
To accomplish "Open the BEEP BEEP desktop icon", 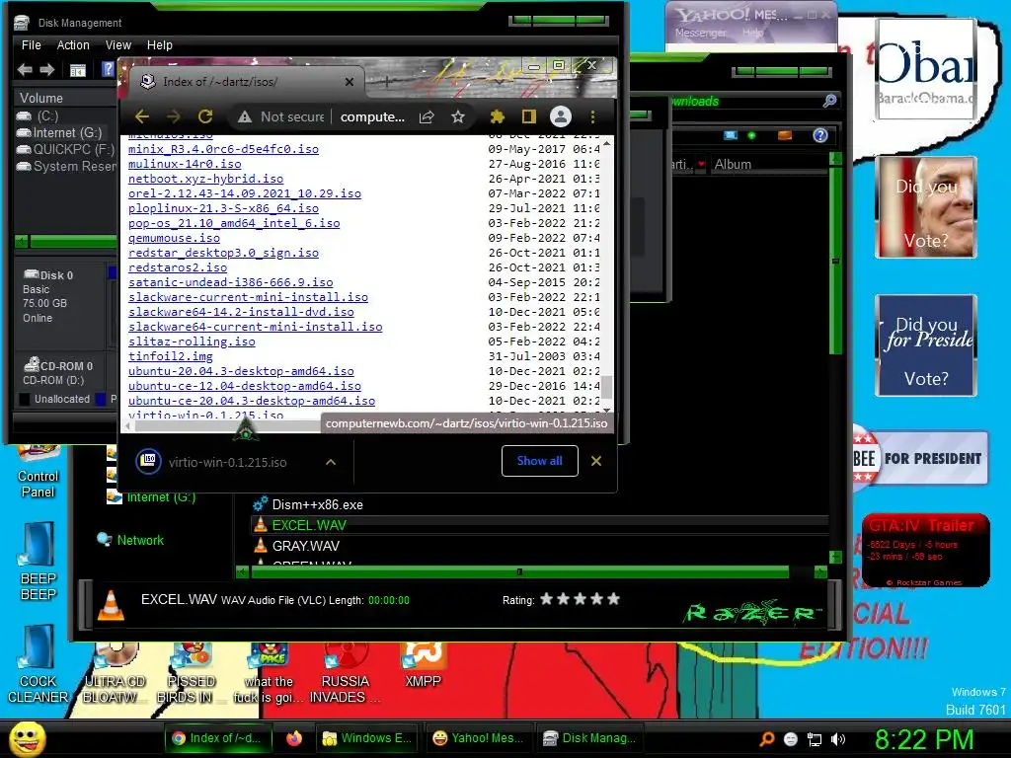I will pyautogui.click(x=38, y=561).
